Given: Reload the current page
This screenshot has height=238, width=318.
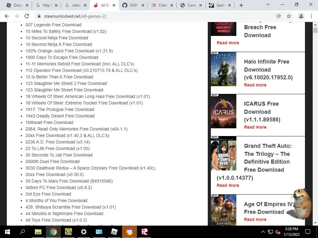Looking at the screenshot, I should [x=27, y=16].
